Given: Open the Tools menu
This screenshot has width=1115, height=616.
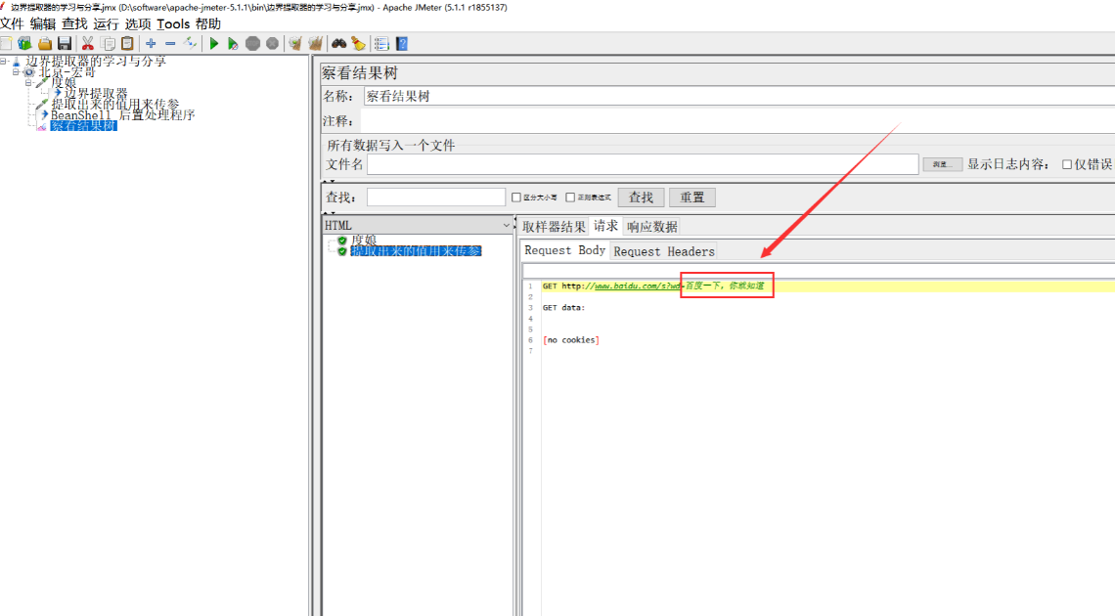Looking at the screenshot, I should 173,24.
